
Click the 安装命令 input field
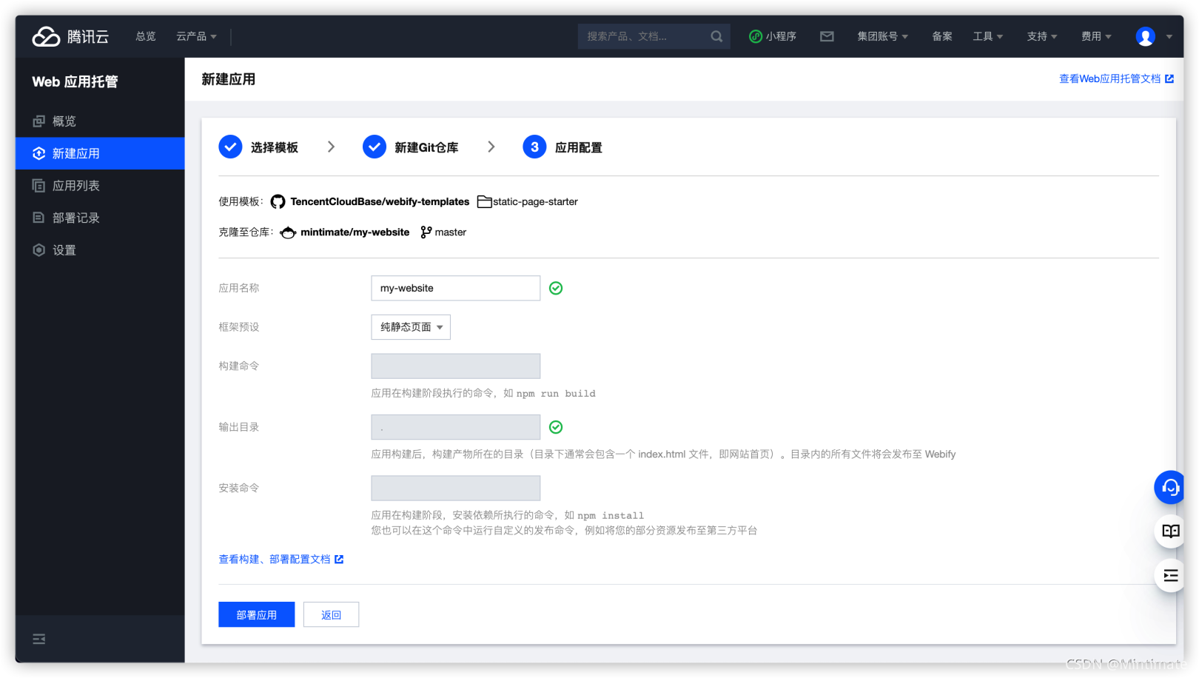(456, 489)
